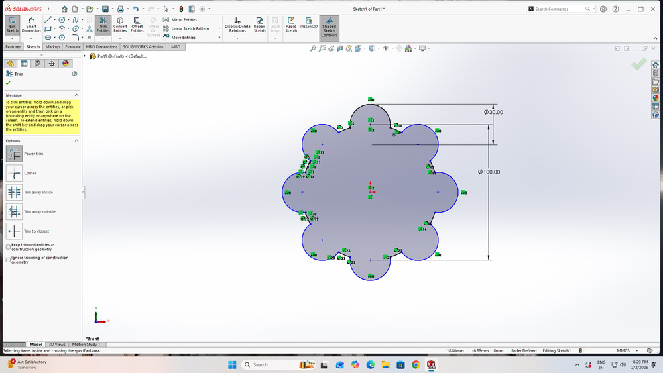This screenshot has width=663, height=373.
Task: Open the FeatureManager Design Tree tab icon
Action: [x=11, y=64]
